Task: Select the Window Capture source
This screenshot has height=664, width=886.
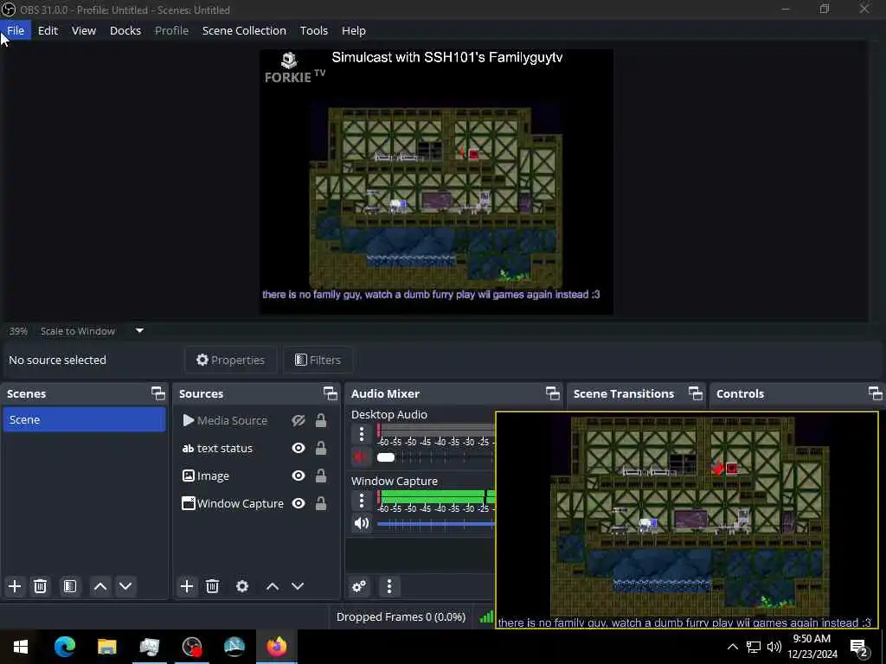Action: point(256,504)
